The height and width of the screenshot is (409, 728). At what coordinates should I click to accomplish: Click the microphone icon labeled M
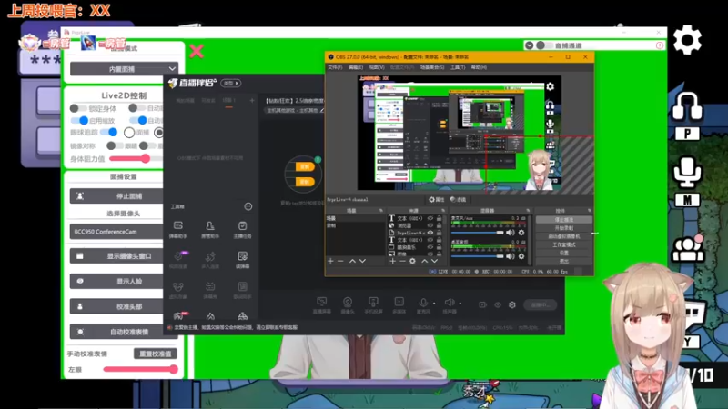coord(687,173)
